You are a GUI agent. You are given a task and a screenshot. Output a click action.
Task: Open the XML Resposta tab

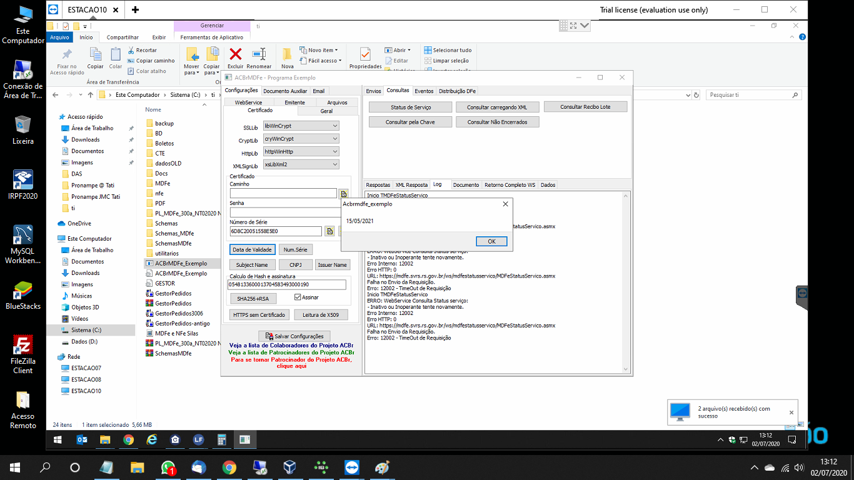(x=411, y=185)
